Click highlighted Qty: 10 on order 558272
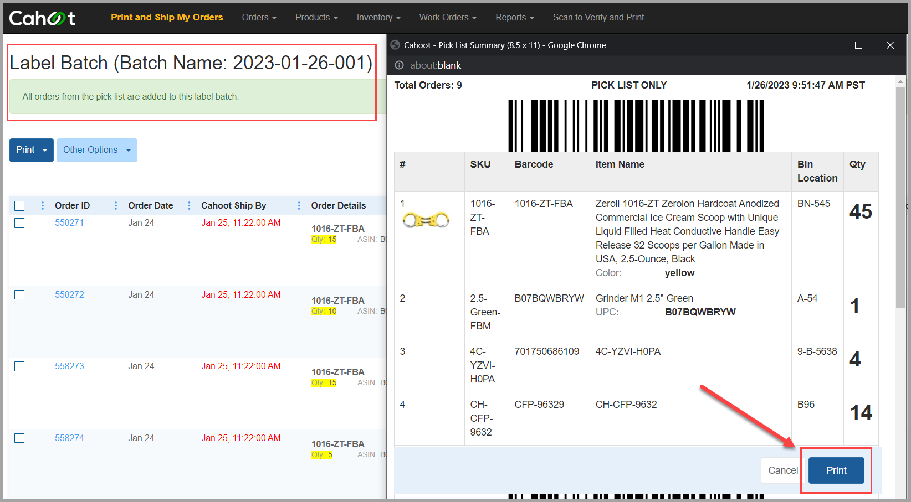This screenshot has height=502, width=911. (324, 312)
